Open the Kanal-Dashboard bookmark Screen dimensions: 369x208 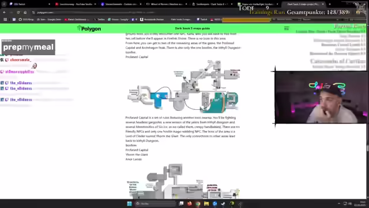pyautogui.click(x=77, y=19)
